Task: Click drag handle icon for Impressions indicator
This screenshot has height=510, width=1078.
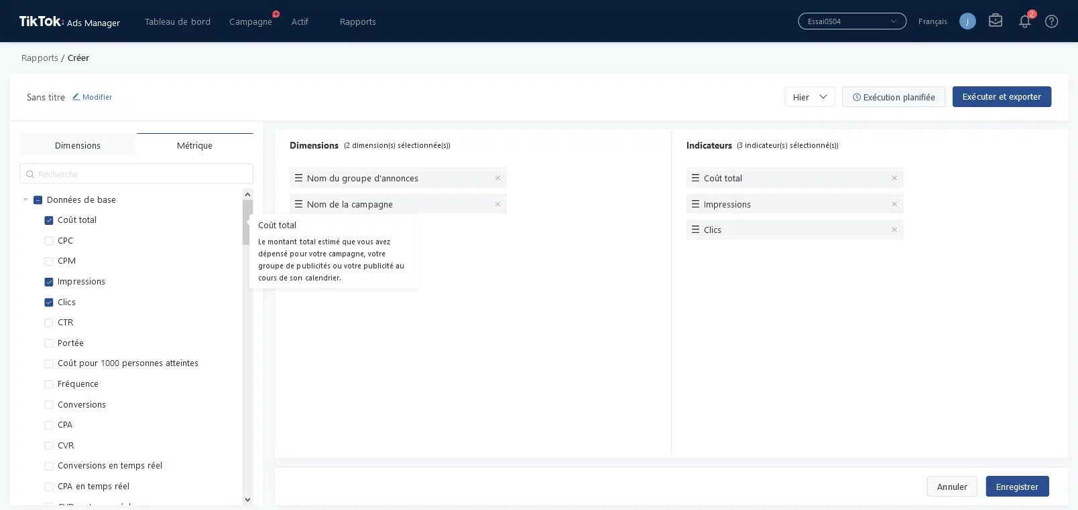Action: click(x=695, y=204)
